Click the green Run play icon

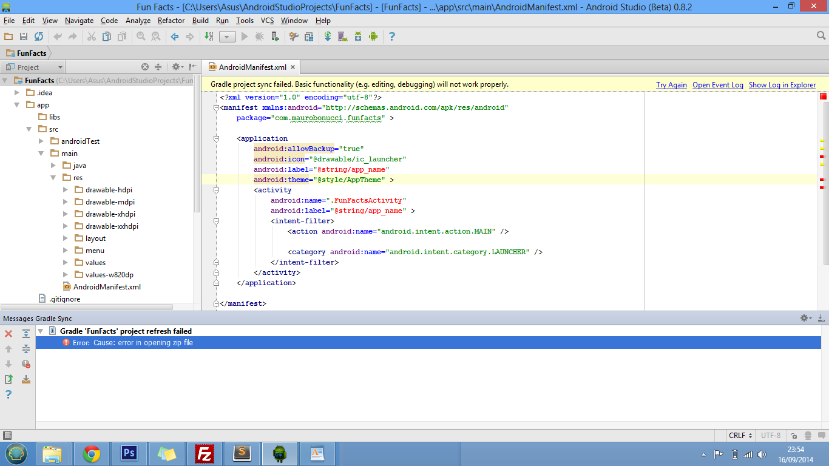pyautogui.click(x=245, y=36)
